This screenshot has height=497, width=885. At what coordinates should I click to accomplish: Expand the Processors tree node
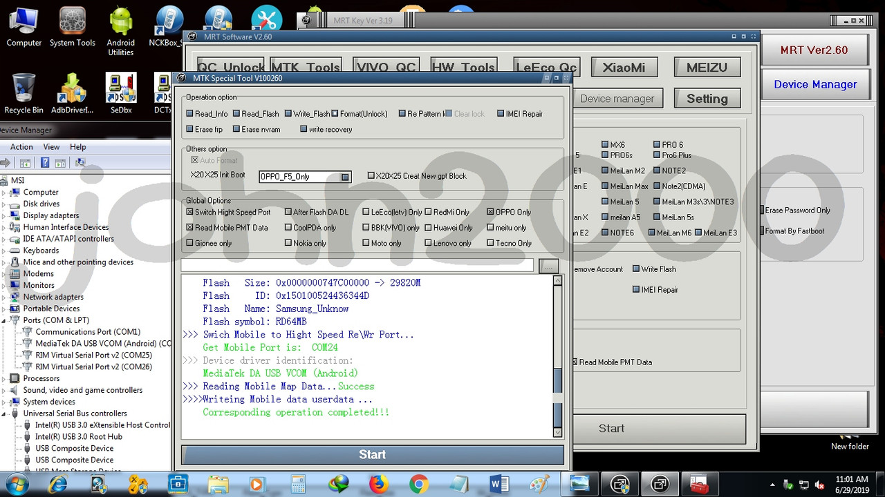pos(3,378)
